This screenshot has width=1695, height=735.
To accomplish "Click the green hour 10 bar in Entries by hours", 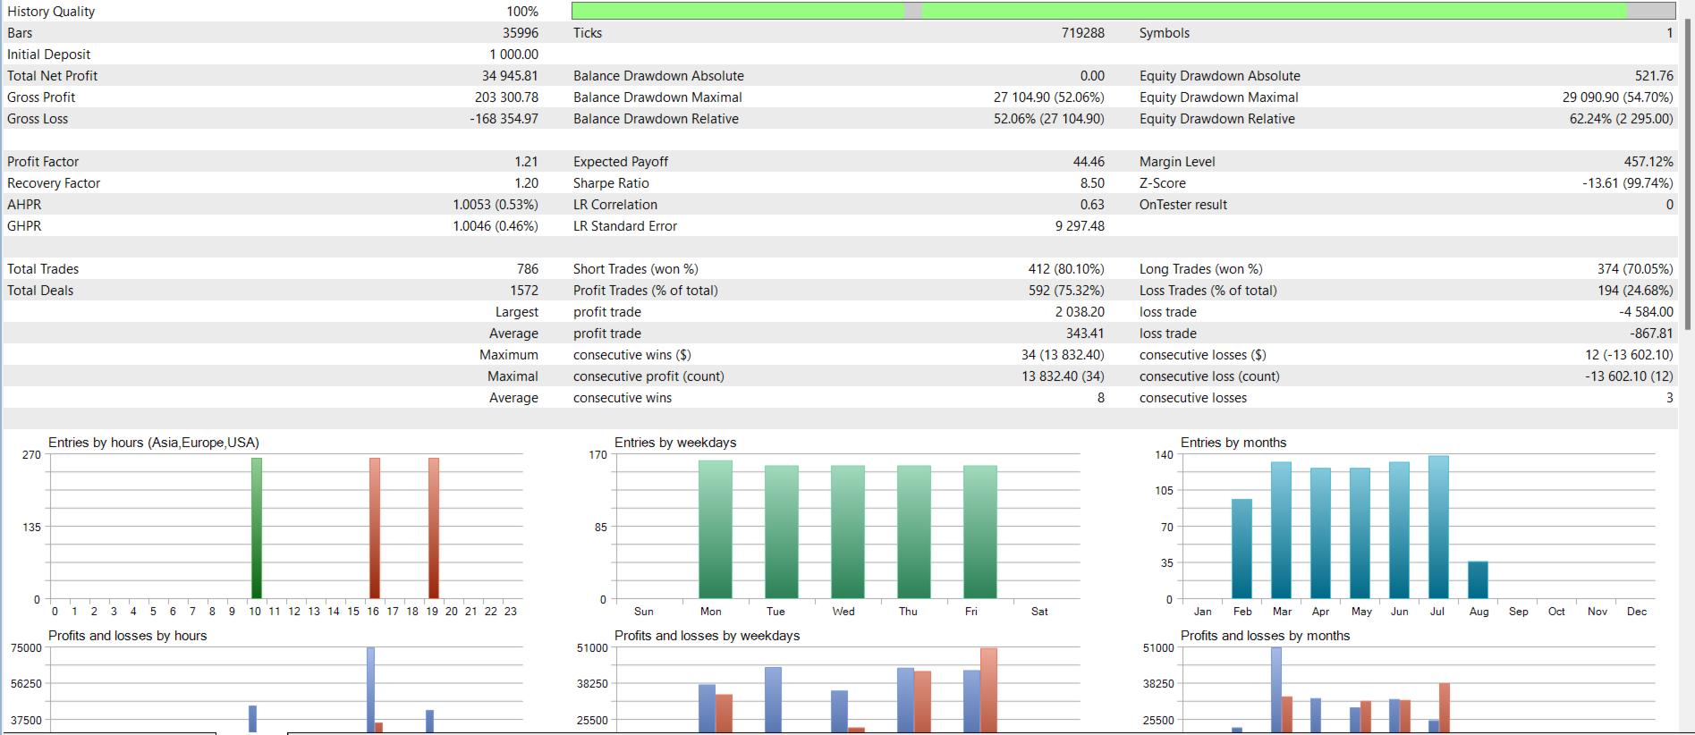I will [x=257, y=528].
